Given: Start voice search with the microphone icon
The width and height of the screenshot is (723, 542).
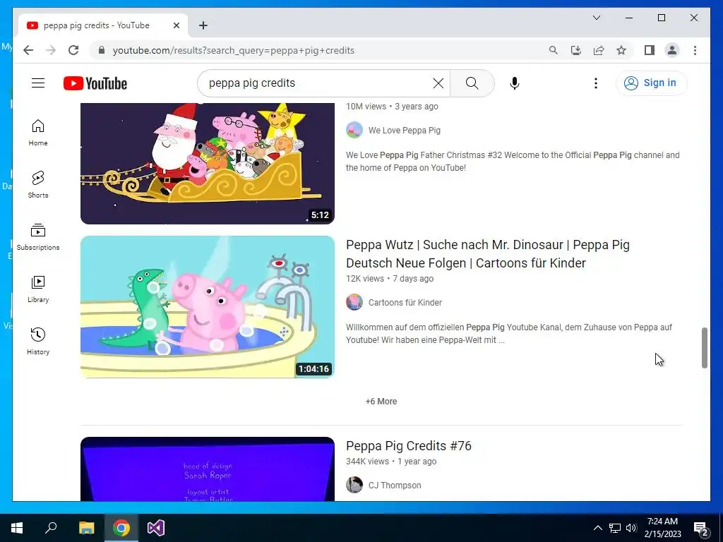Looking at the screenshot, I should (x=515, y=83).
